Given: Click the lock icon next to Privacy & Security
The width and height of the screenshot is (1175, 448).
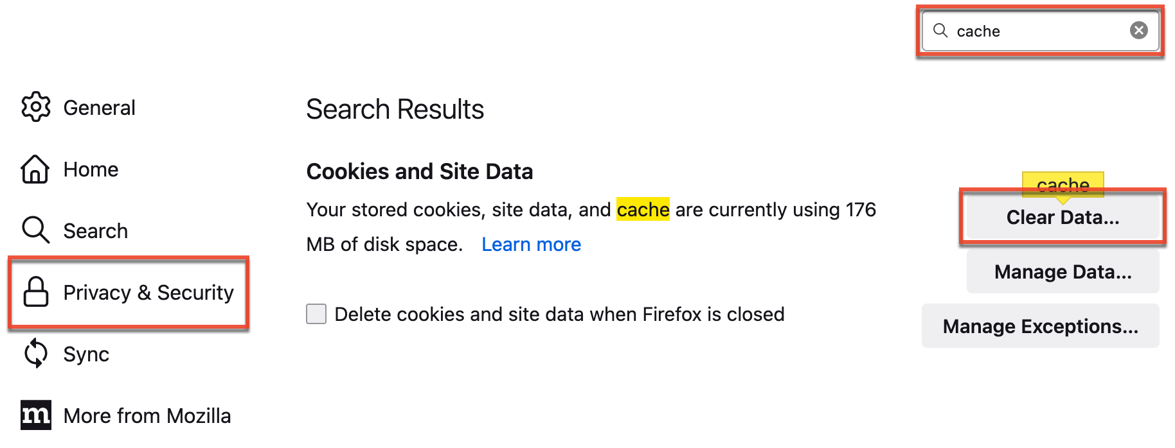Looking at the screenshot, I should coord(36,292).
